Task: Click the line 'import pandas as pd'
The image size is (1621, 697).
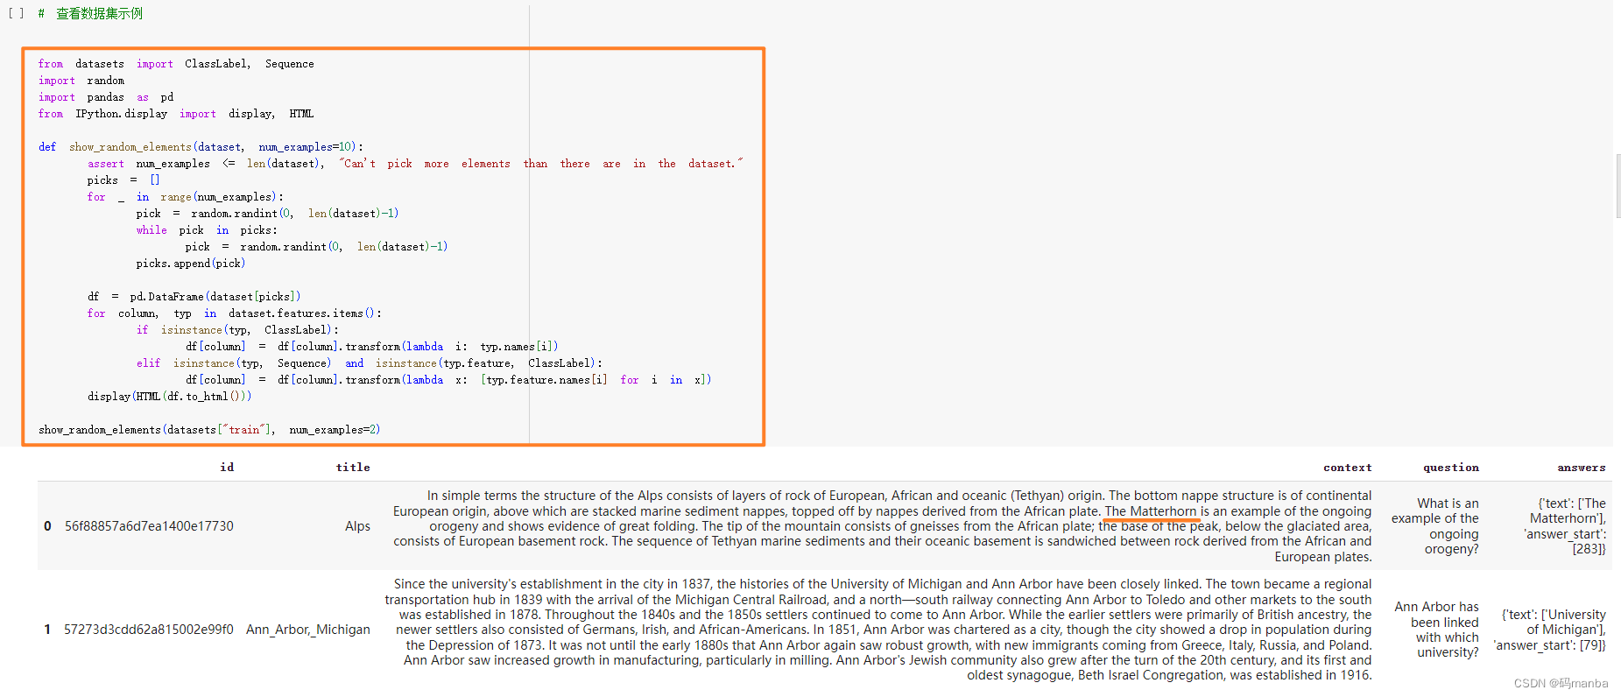Action: pyautogui.click(x=106, y=97)
